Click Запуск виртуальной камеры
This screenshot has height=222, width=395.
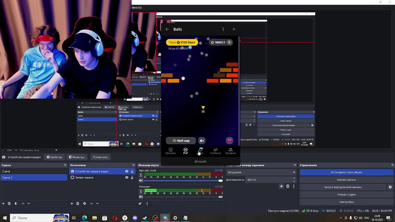(343, 187)
